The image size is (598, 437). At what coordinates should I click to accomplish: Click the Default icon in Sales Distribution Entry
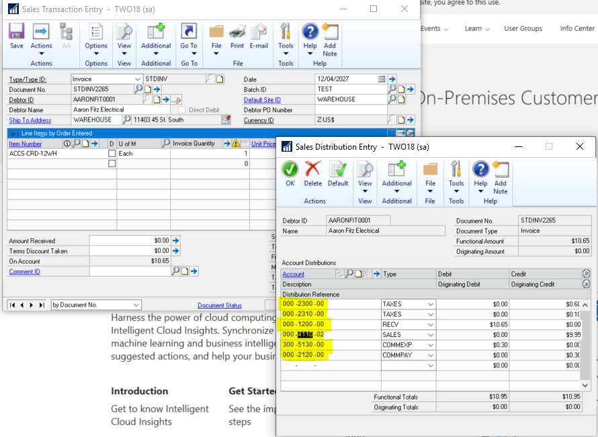(x=337, y=173)
